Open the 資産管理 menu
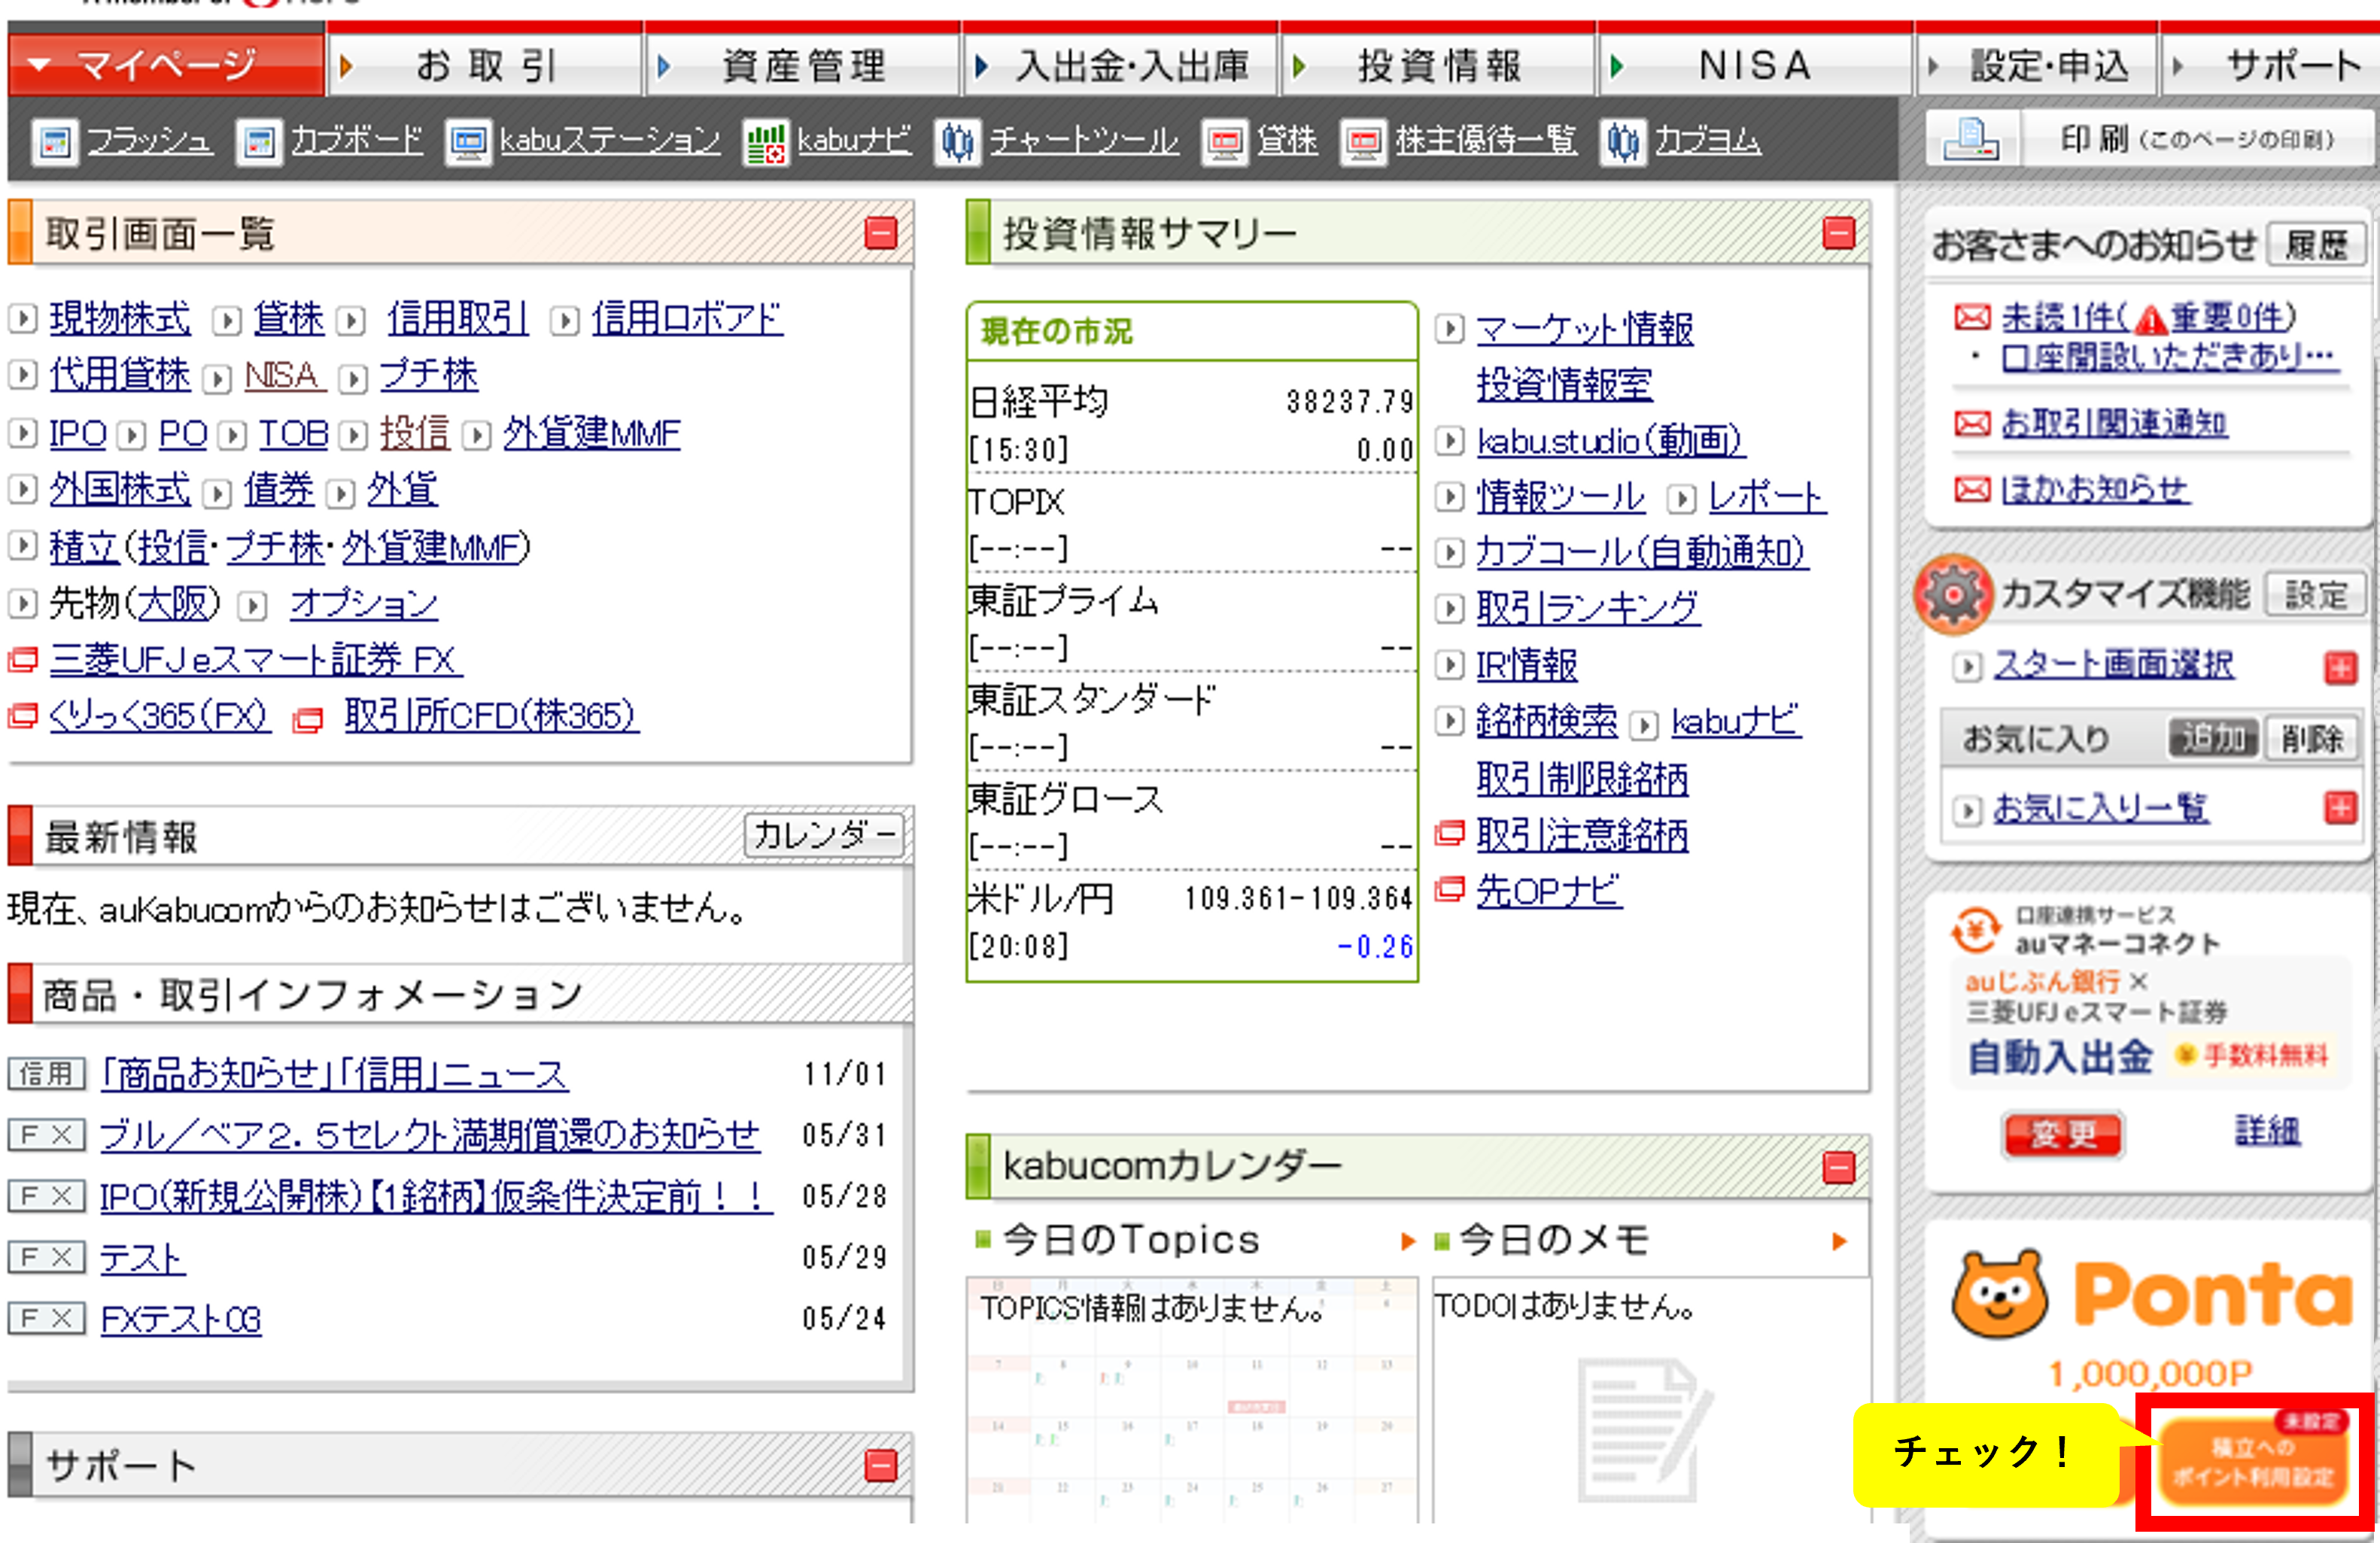Screen dimensions: 2380x1543 pyautogui.click(x=803, y=65)
